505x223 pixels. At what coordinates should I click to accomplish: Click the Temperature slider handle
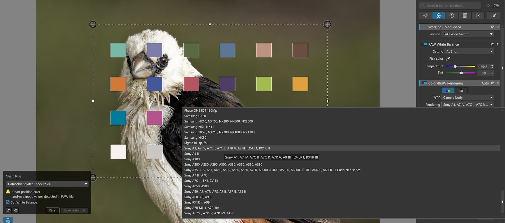click(455, 66)
